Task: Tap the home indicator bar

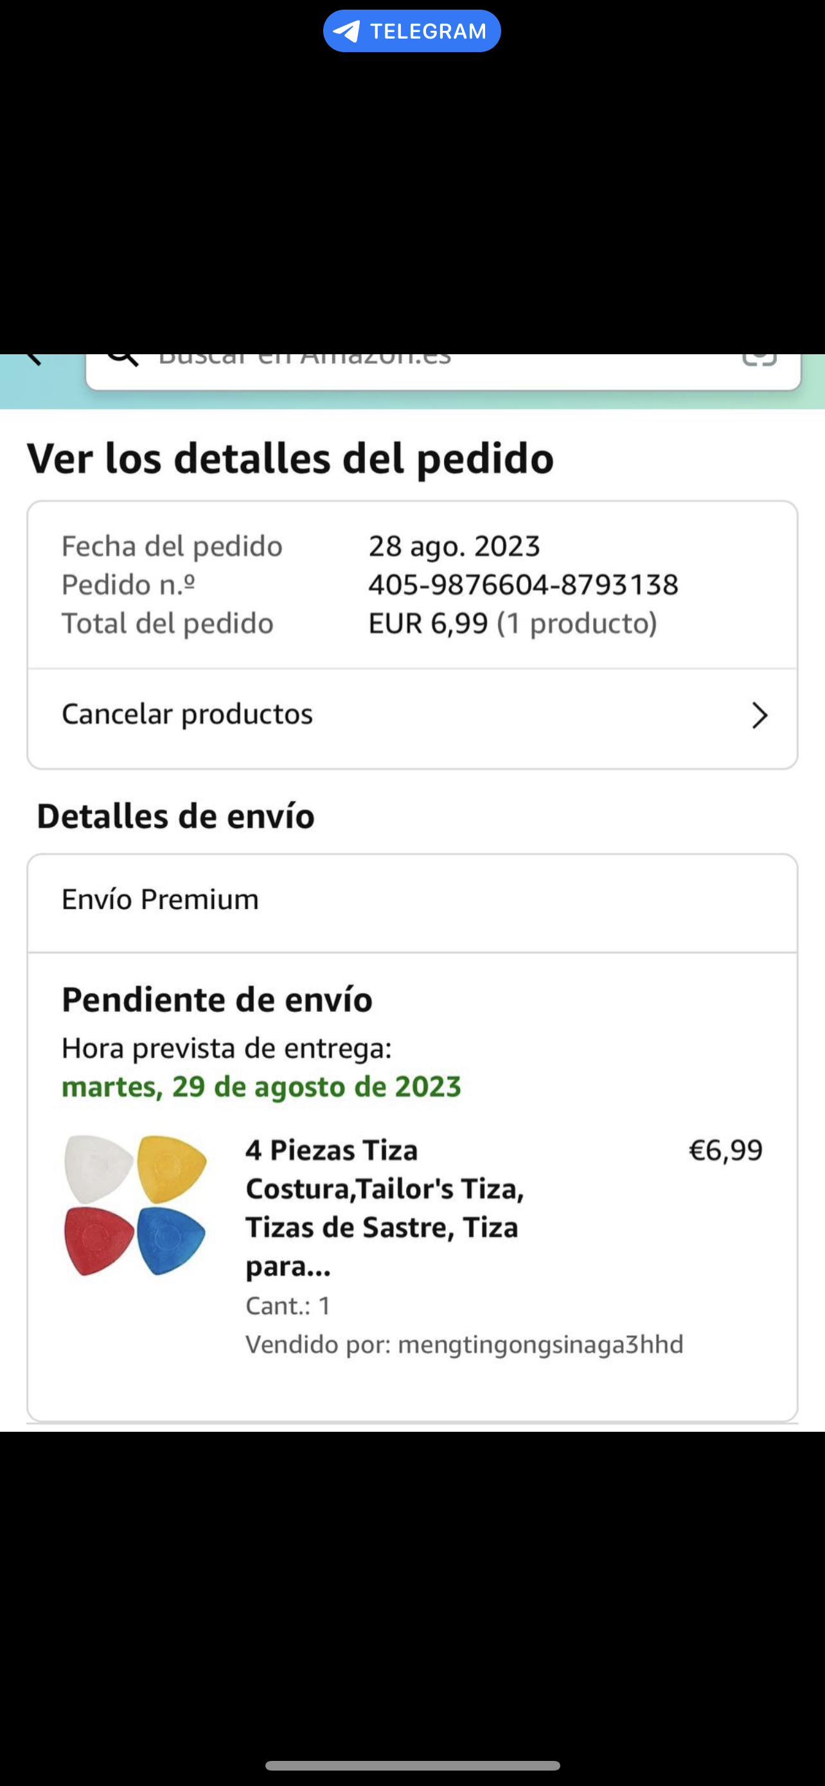Action: click(412, 1765)
